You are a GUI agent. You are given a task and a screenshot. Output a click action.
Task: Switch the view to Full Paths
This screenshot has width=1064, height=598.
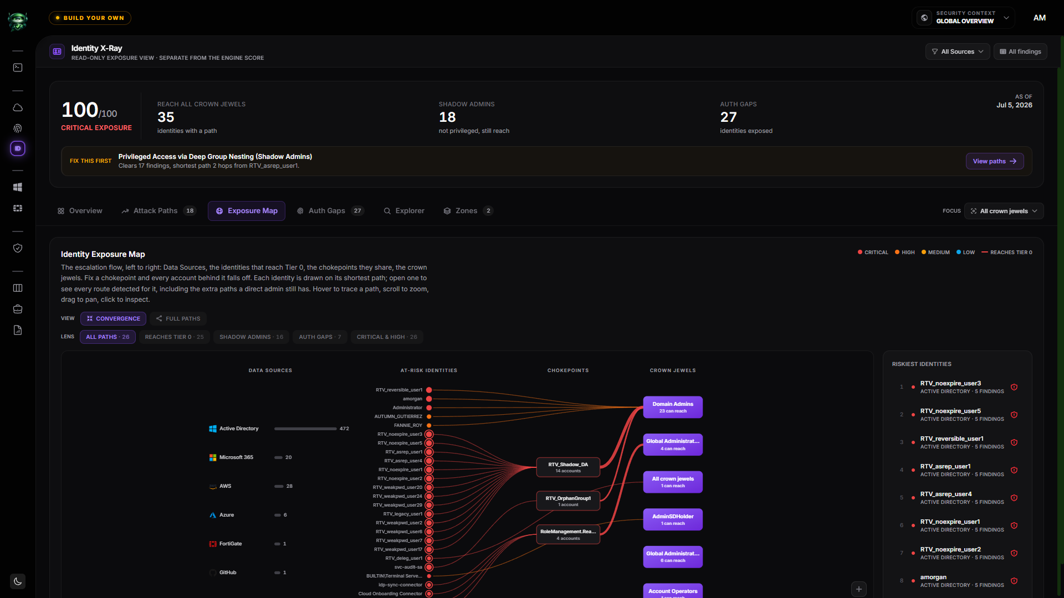[x=178, y=318]
